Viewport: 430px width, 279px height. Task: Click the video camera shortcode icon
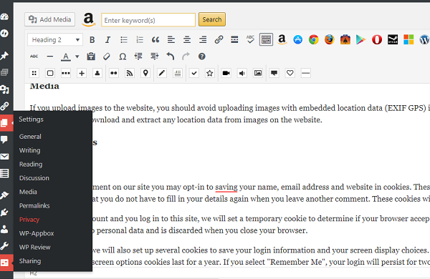(x=226, y=73)
